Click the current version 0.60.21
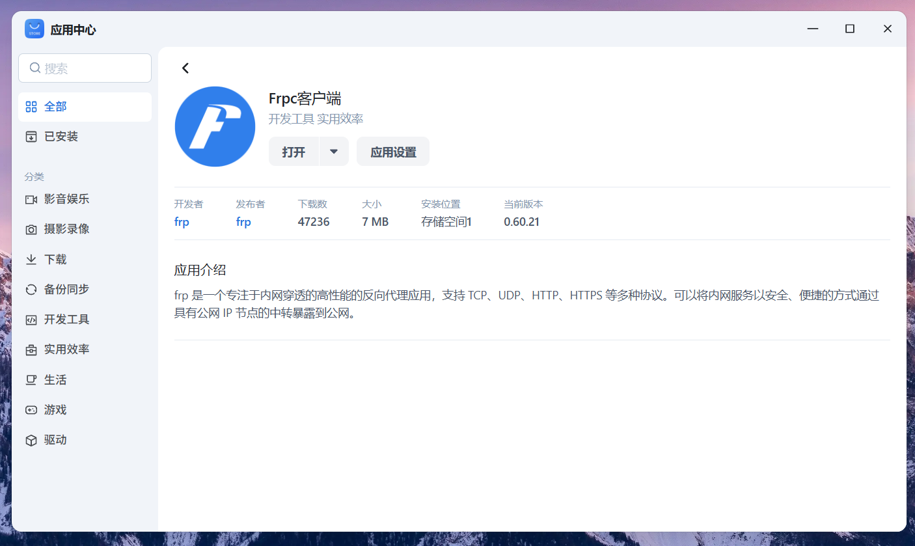This screenshot has width=915, height=546. coord(522,222)
